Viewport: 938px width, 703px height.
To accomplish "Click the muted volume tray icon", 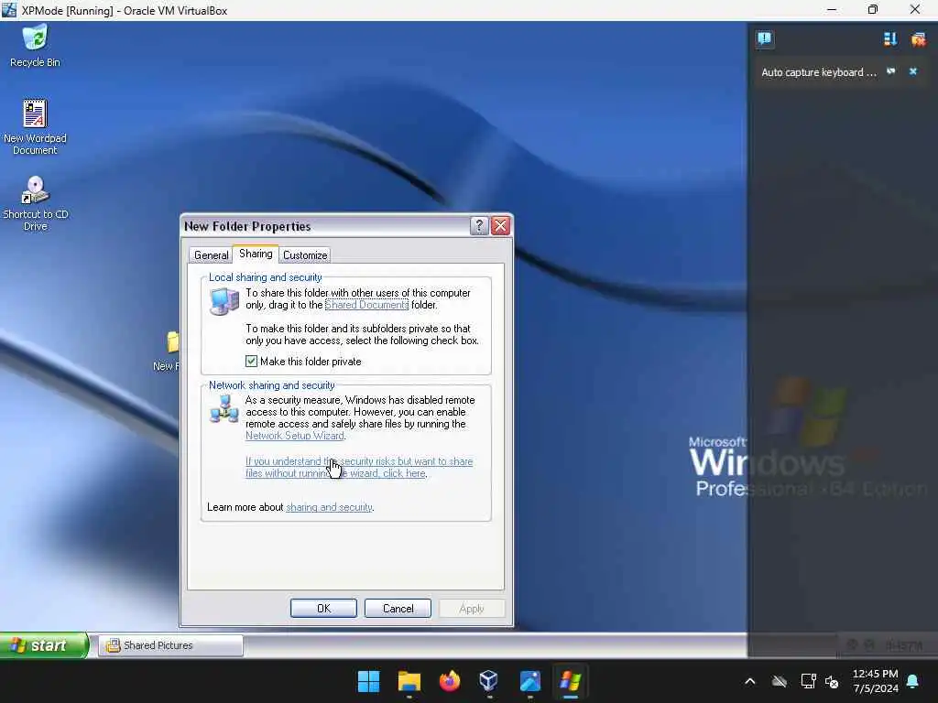I will point(832,681).
